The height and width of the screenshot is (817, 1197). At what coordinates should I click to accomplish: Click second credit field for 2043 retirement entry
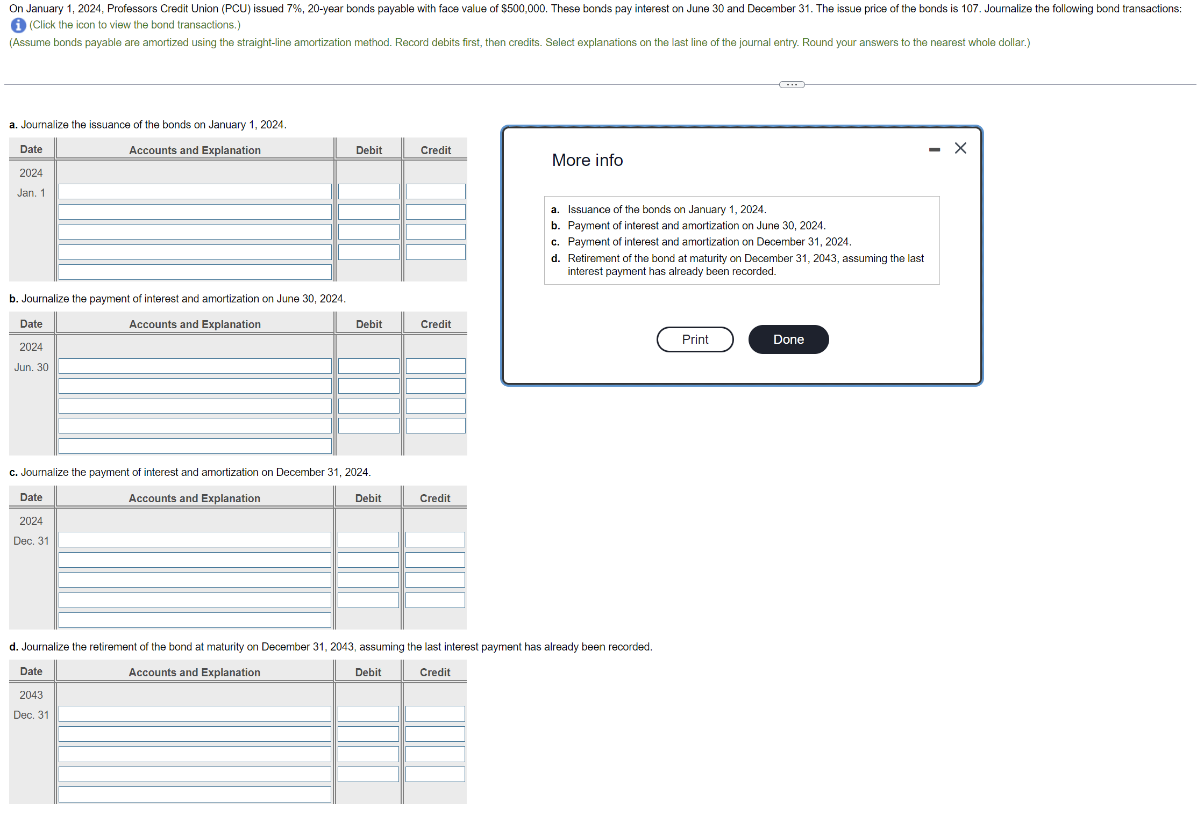(x=434, y=734)
